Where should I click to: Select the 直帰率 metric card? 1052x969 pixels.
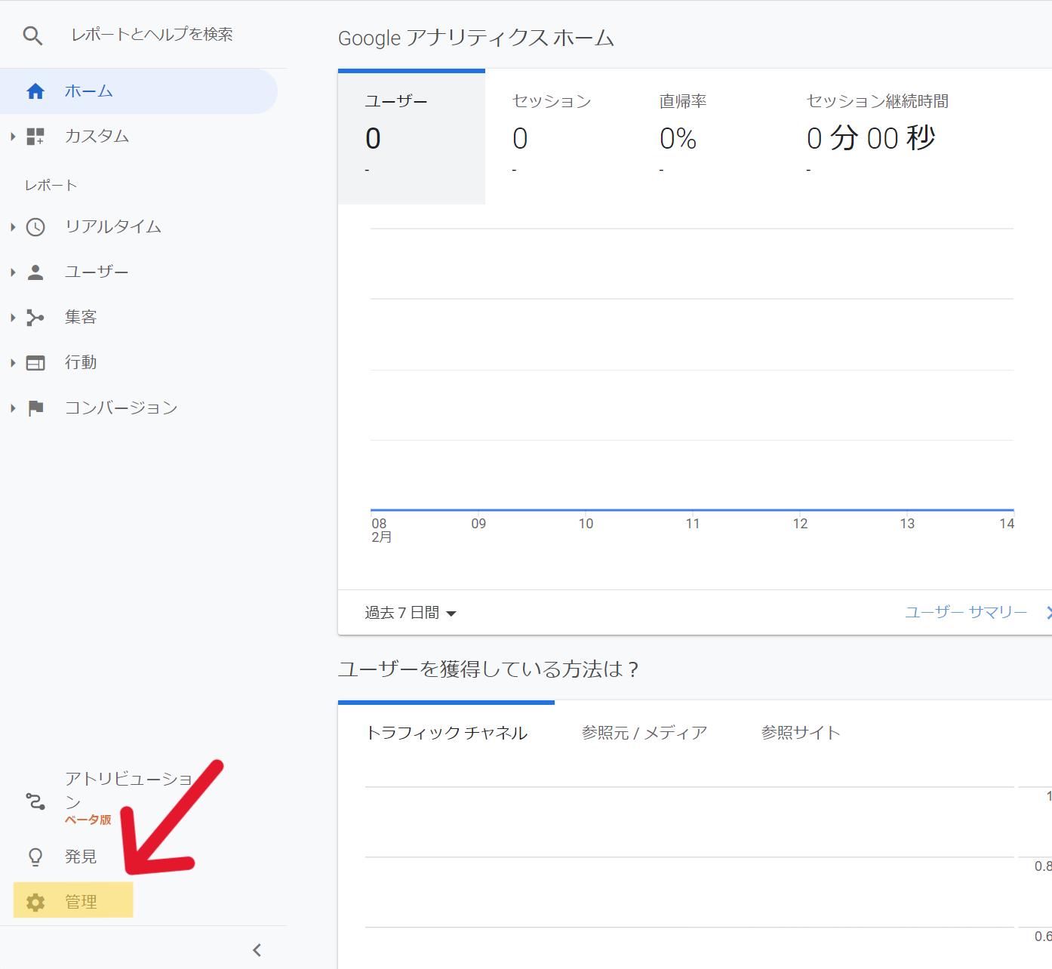pyautogui.click(x=706, y=137)
